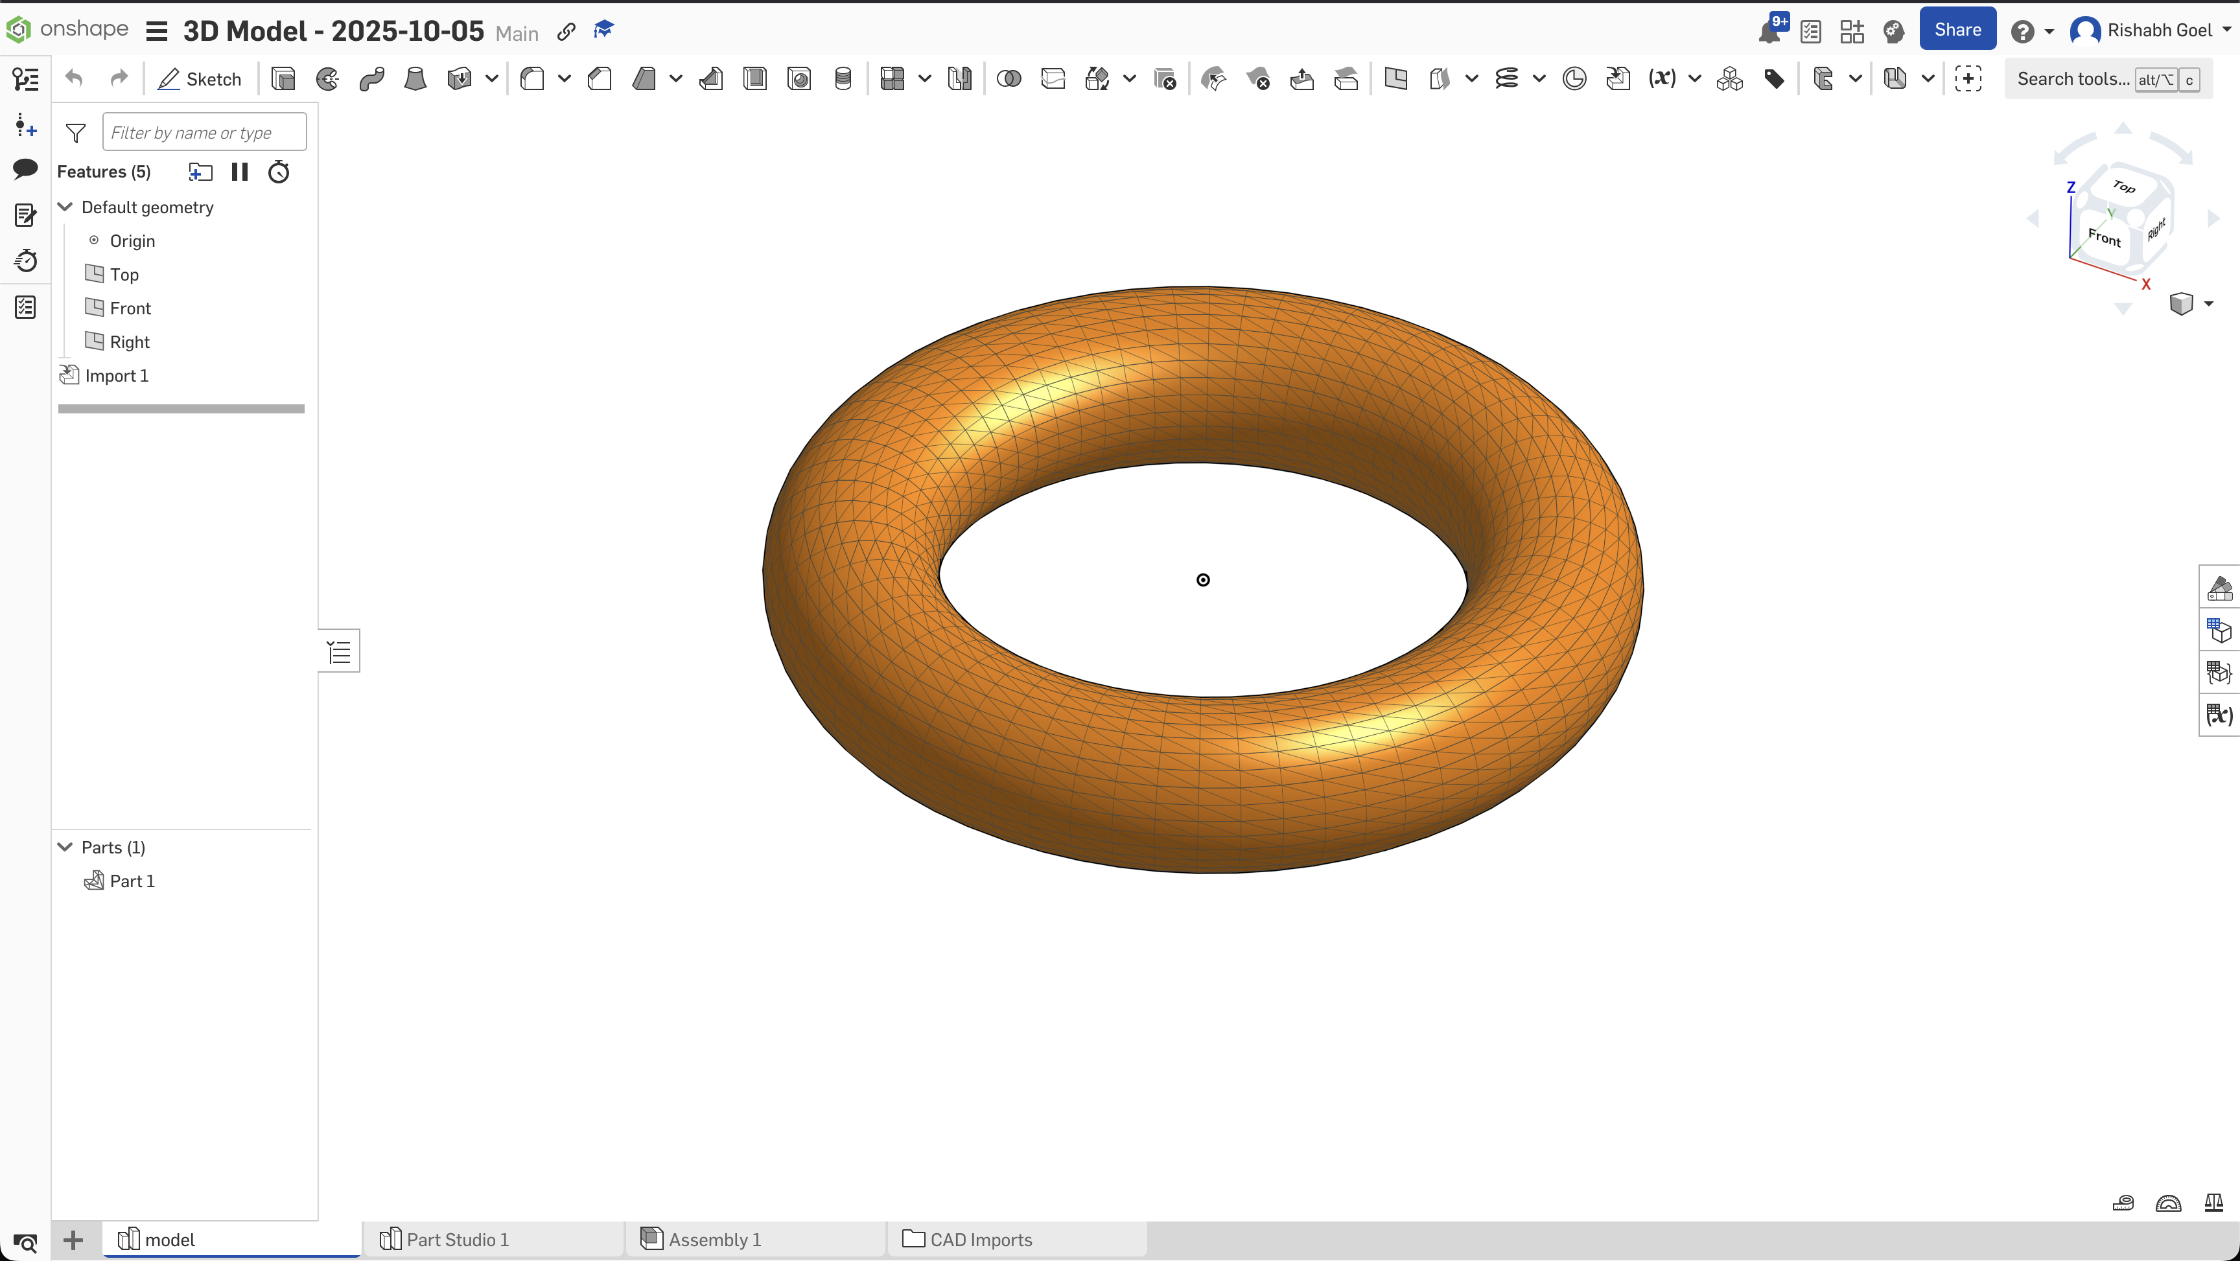Start a new Sketch
2240x1261 pixels.
199,79
